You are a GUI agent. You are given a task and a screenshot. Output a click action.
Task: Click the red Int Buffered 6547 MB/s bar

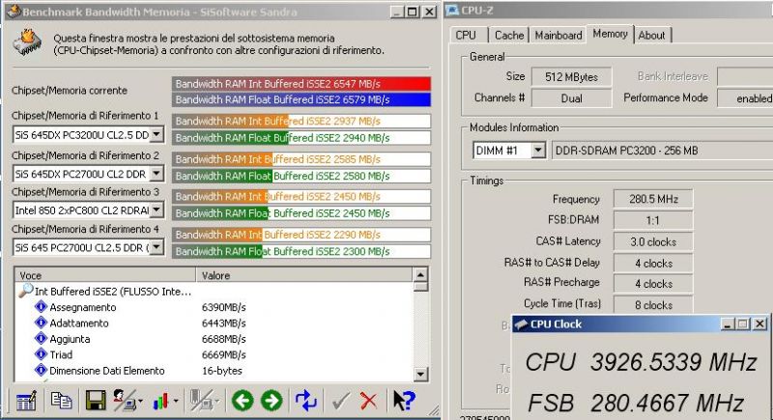tap(301, 84)
